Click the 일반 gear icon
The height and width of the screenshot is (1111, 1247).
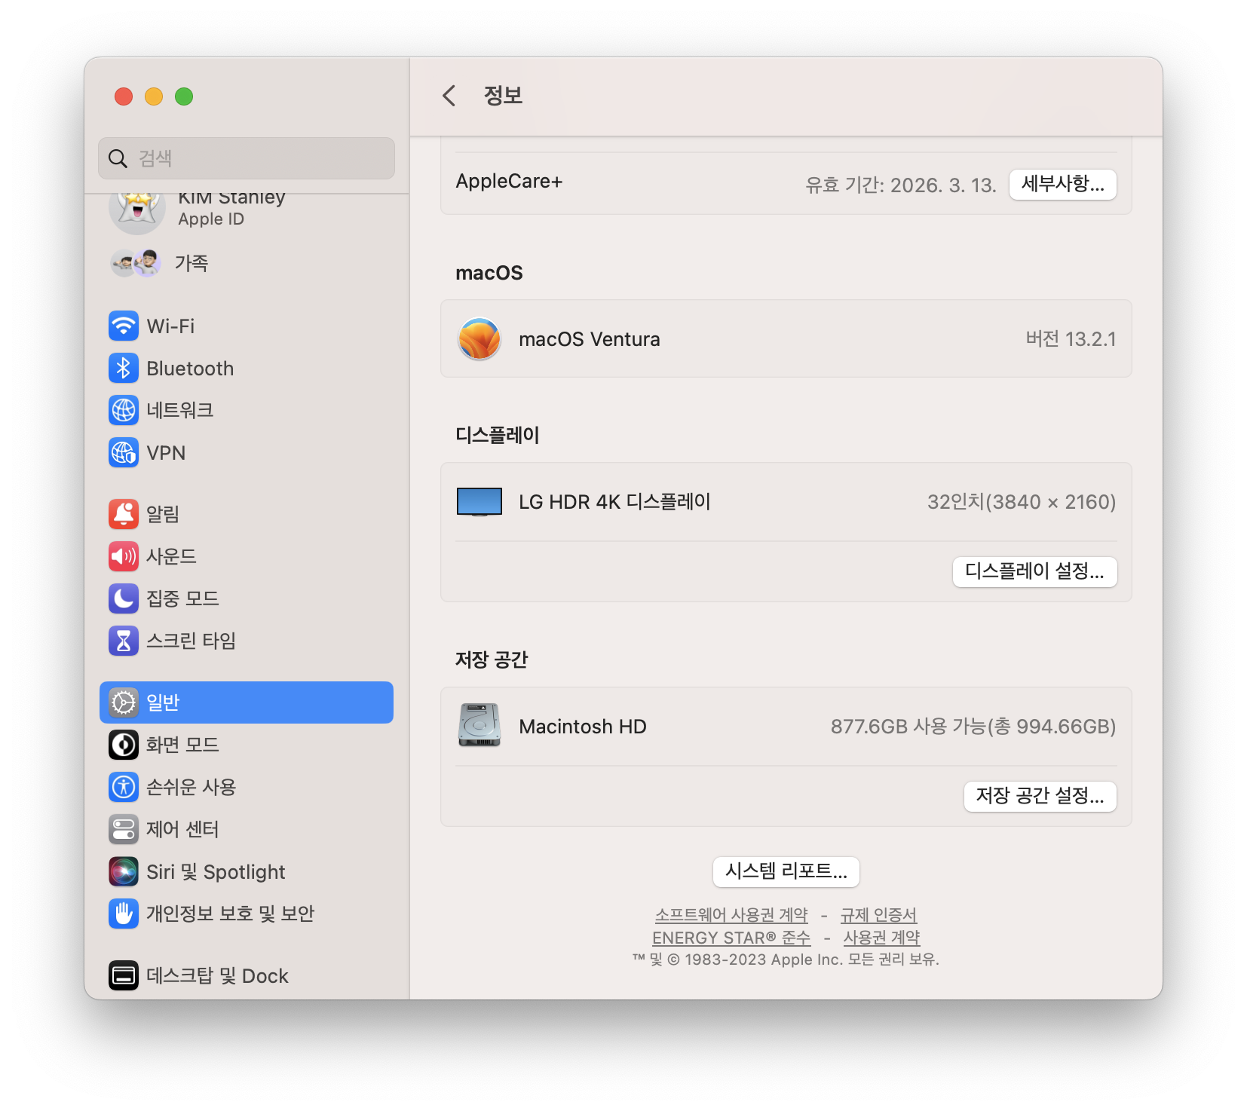(124, 702)
